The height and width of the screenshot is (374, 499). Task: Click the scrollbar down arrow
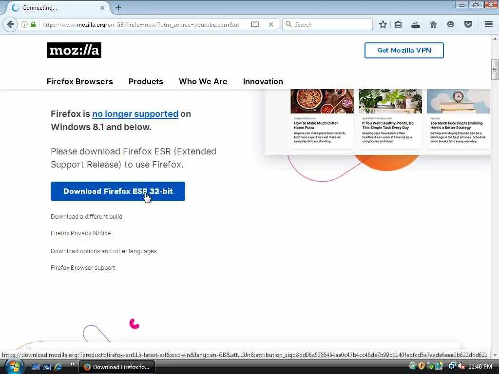[495, 355]
